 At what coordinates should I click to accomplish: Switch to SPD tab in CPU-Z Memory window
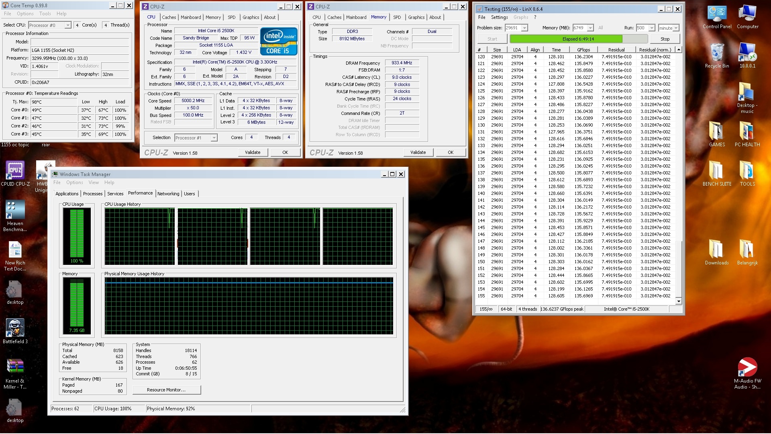(x=397, y=17)
